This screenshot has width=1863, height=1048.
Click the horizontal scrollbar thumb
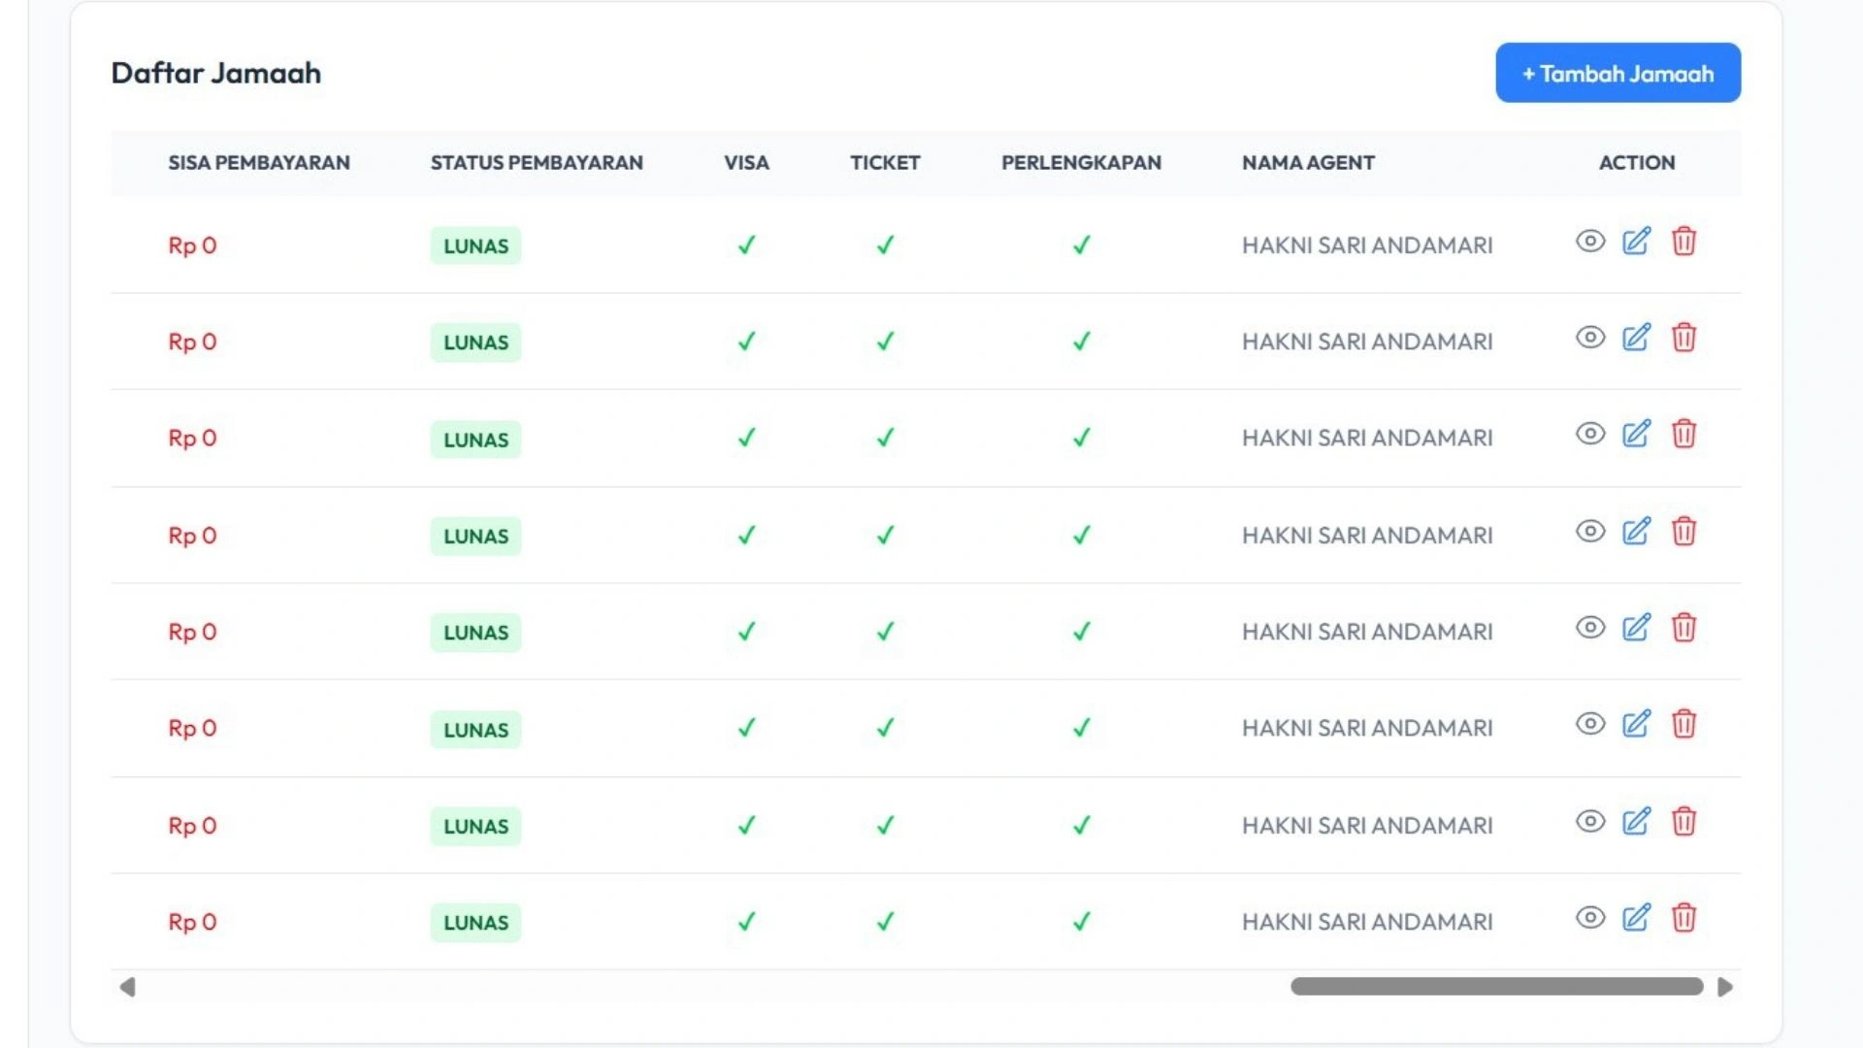[x=1496, y=987]
